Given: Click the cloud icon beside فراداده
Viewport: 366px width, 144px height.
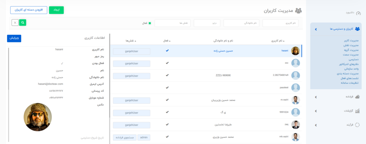Looking at the screenshot, I should 357,97.
